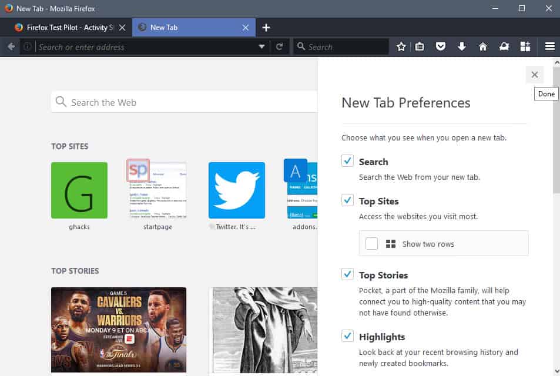Image resolution: width=560 pixels, height=376 pixels.
Task: Click the vertical scrollbar thumb
Action: 556,130
